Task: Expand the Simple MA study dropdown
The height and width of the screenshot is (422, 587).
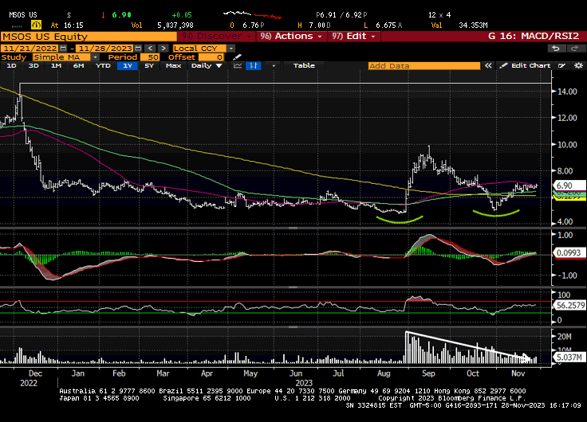Action: (x=95, y=57)
